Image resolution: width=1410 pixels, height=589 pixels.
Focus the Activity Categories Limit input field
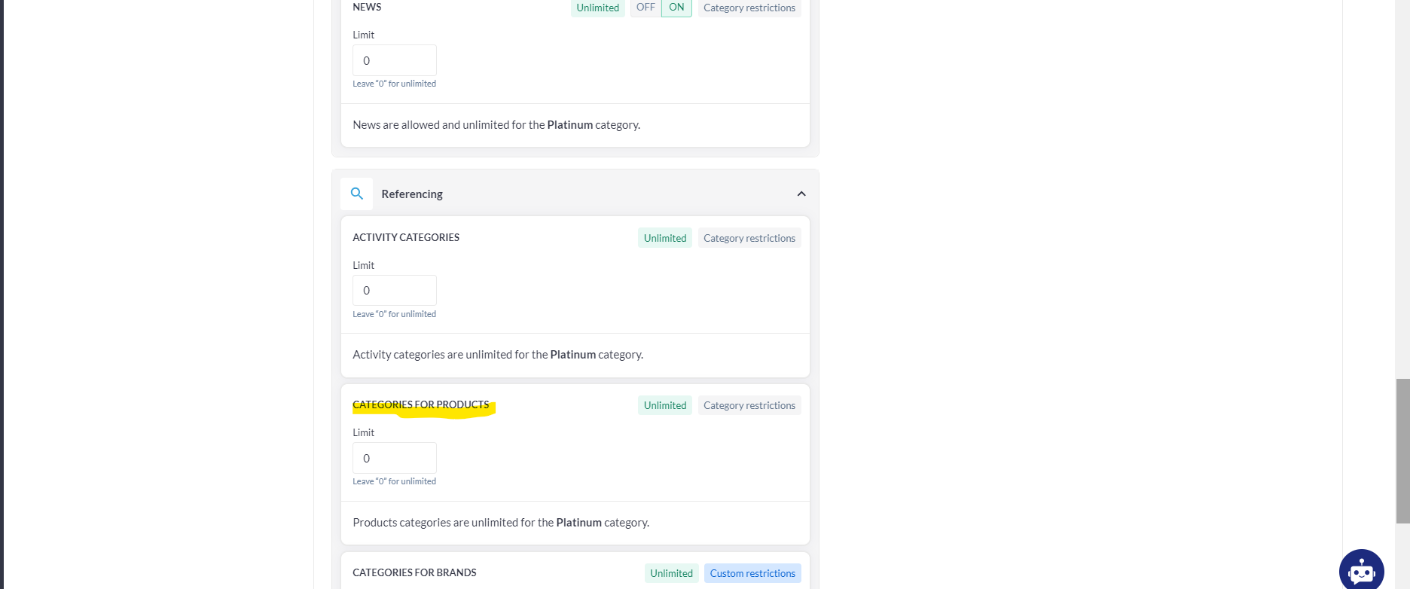click(x=395, y=291)
